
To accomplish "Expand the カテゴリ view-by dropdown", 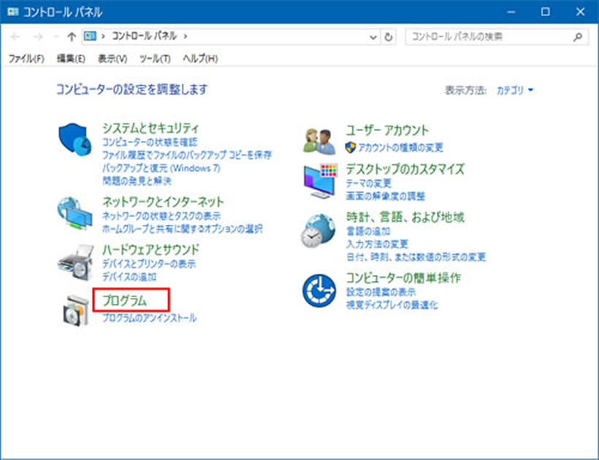I will point(514,91).
